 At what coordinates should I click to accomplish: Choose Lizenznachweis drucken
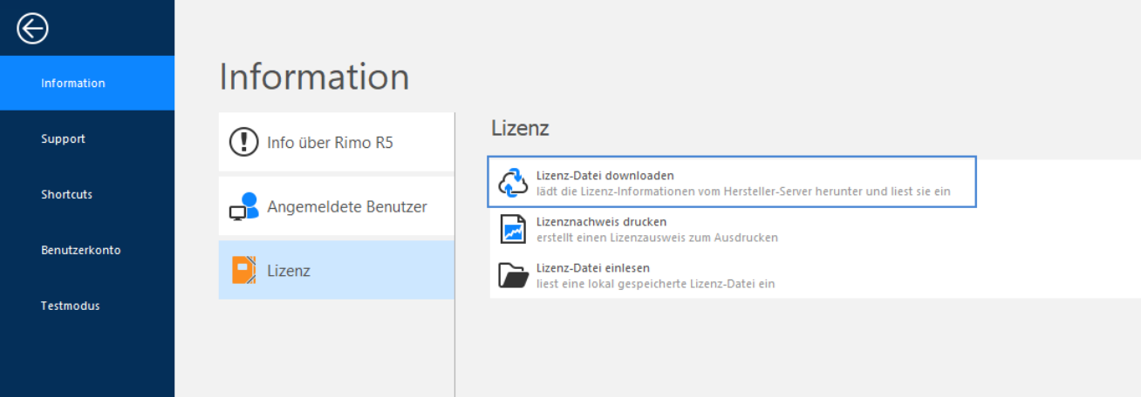click(816, 229)
